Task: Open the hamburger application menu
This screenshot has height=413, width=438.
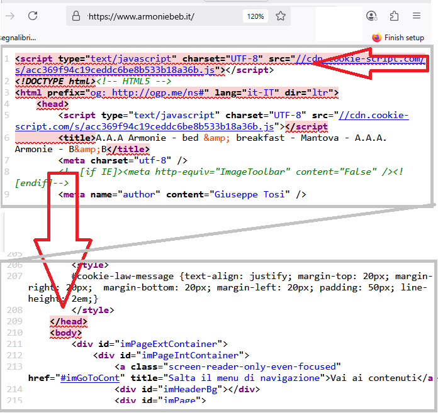Action: pos(417,16)
